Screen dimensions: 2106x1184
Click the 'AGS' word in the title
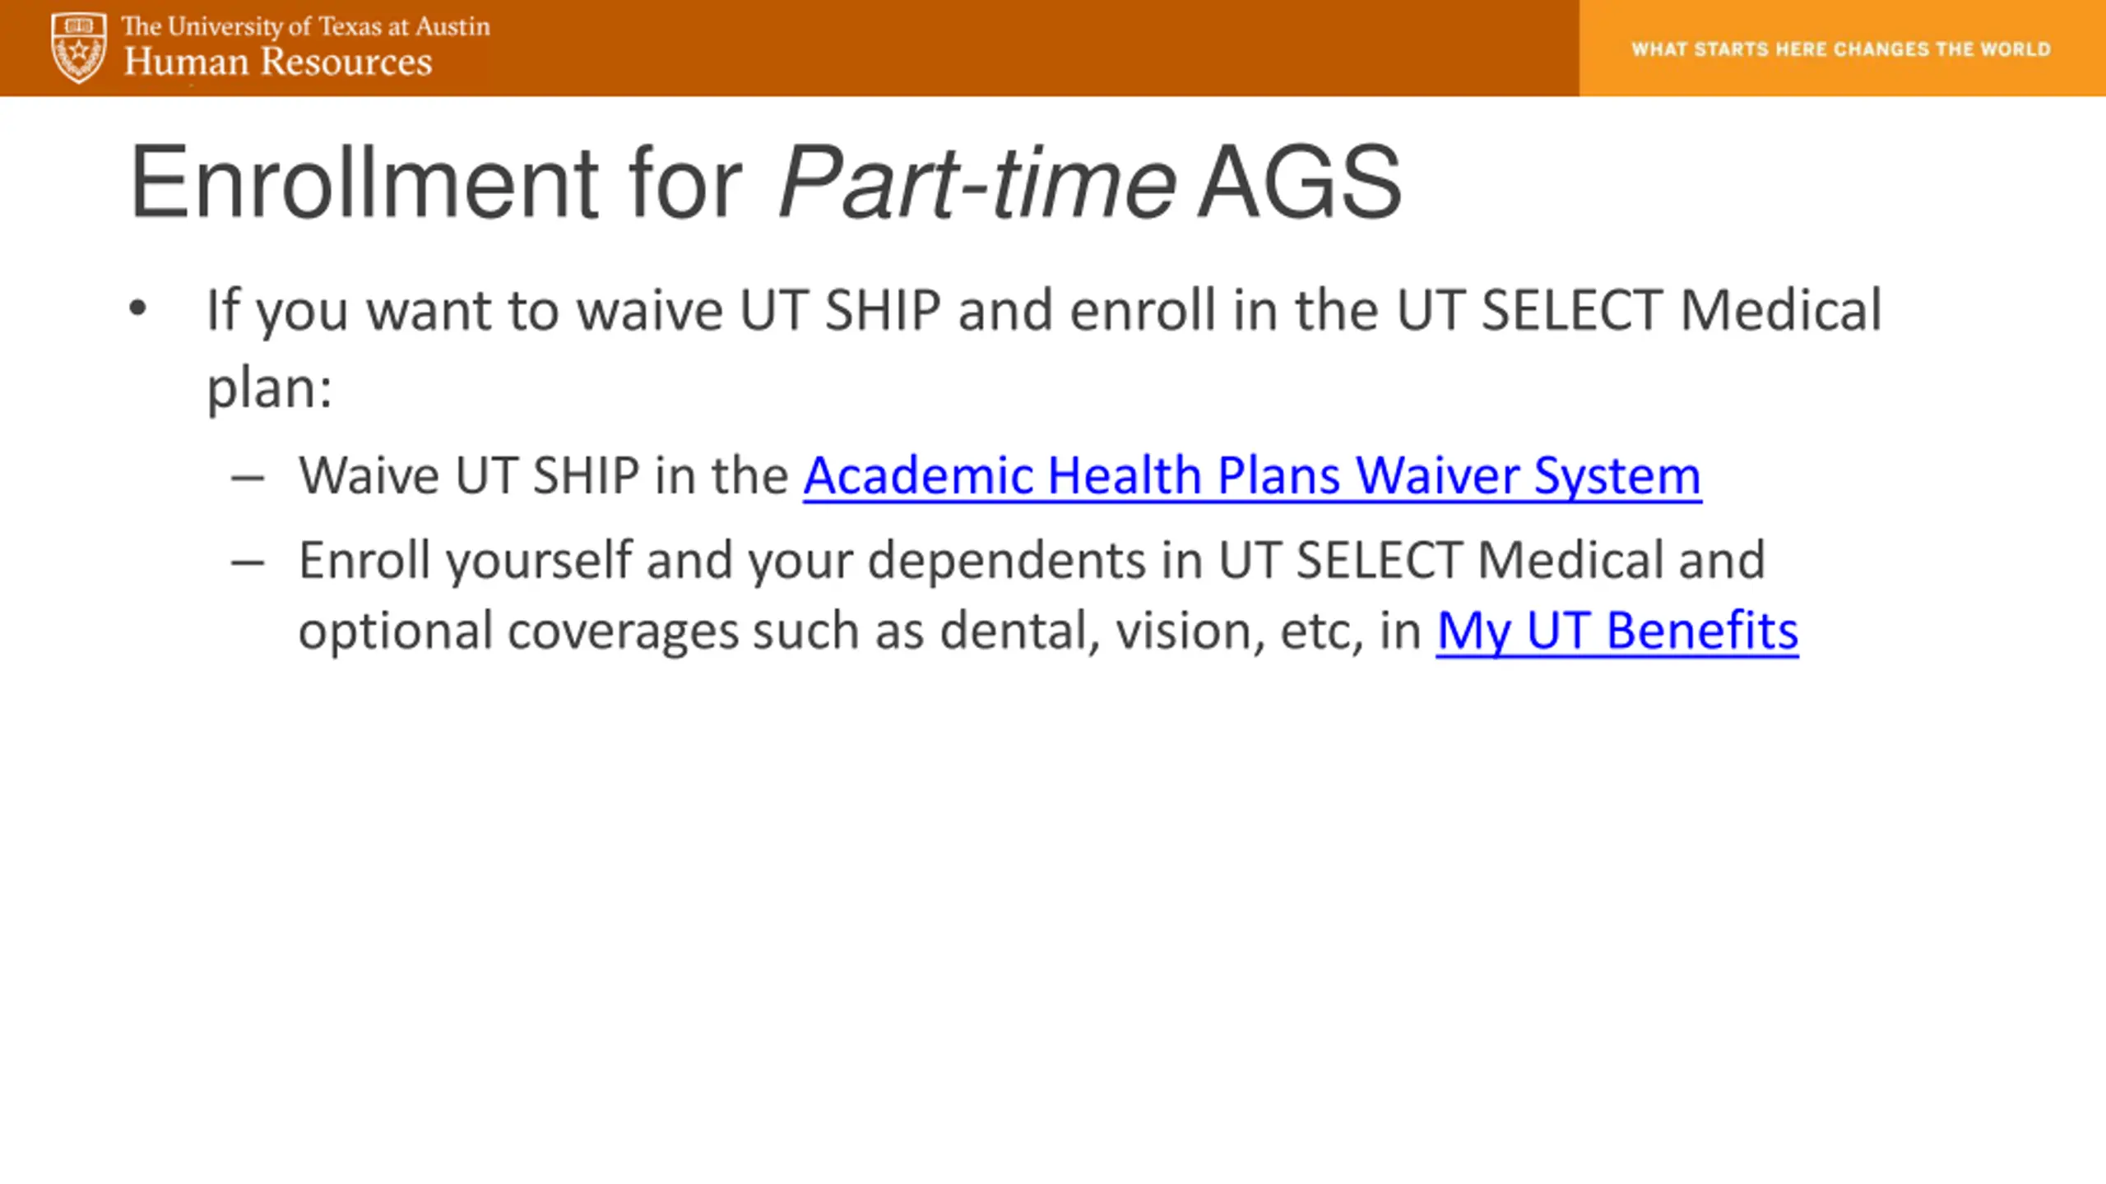pos(1299,182)
